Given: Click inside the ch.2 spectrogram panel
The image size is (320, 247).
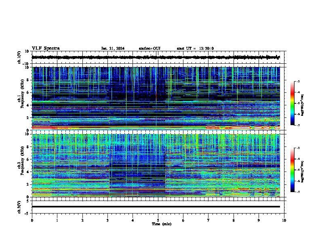Looking at the screenshot, I should coord(156,165).
